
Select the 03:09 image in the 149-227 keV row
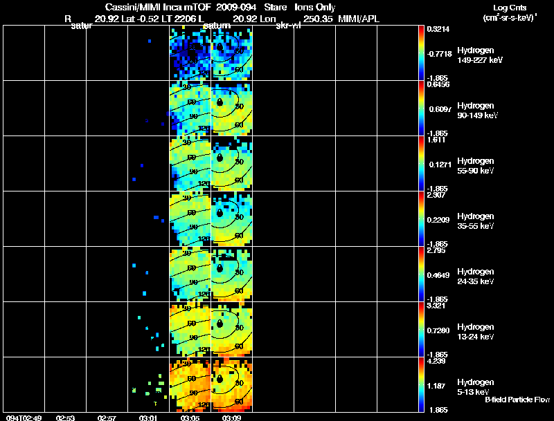click(232, 53)
